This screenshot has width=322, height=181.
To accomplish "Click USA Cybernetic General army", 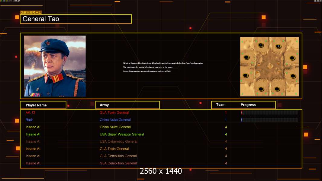I will tap(118, 141).
